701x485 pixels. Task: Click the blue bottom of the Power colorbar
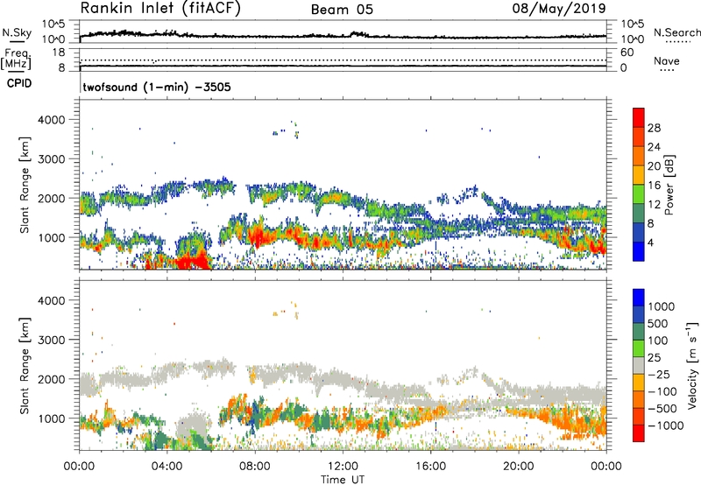click(x=639, y=251)
